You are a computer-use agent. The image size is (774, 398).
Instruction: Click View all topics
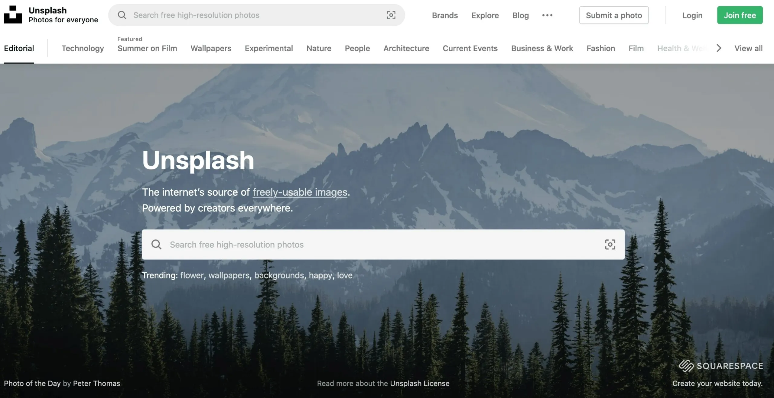[749, 48]
